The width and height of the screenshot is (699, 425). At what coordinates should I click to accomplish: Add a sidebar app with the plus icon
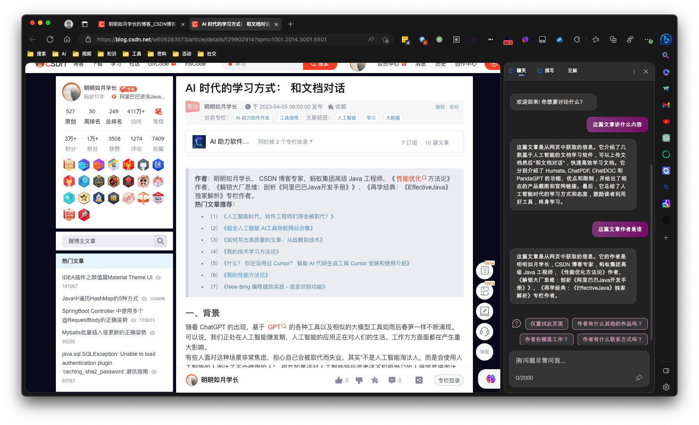666,237
